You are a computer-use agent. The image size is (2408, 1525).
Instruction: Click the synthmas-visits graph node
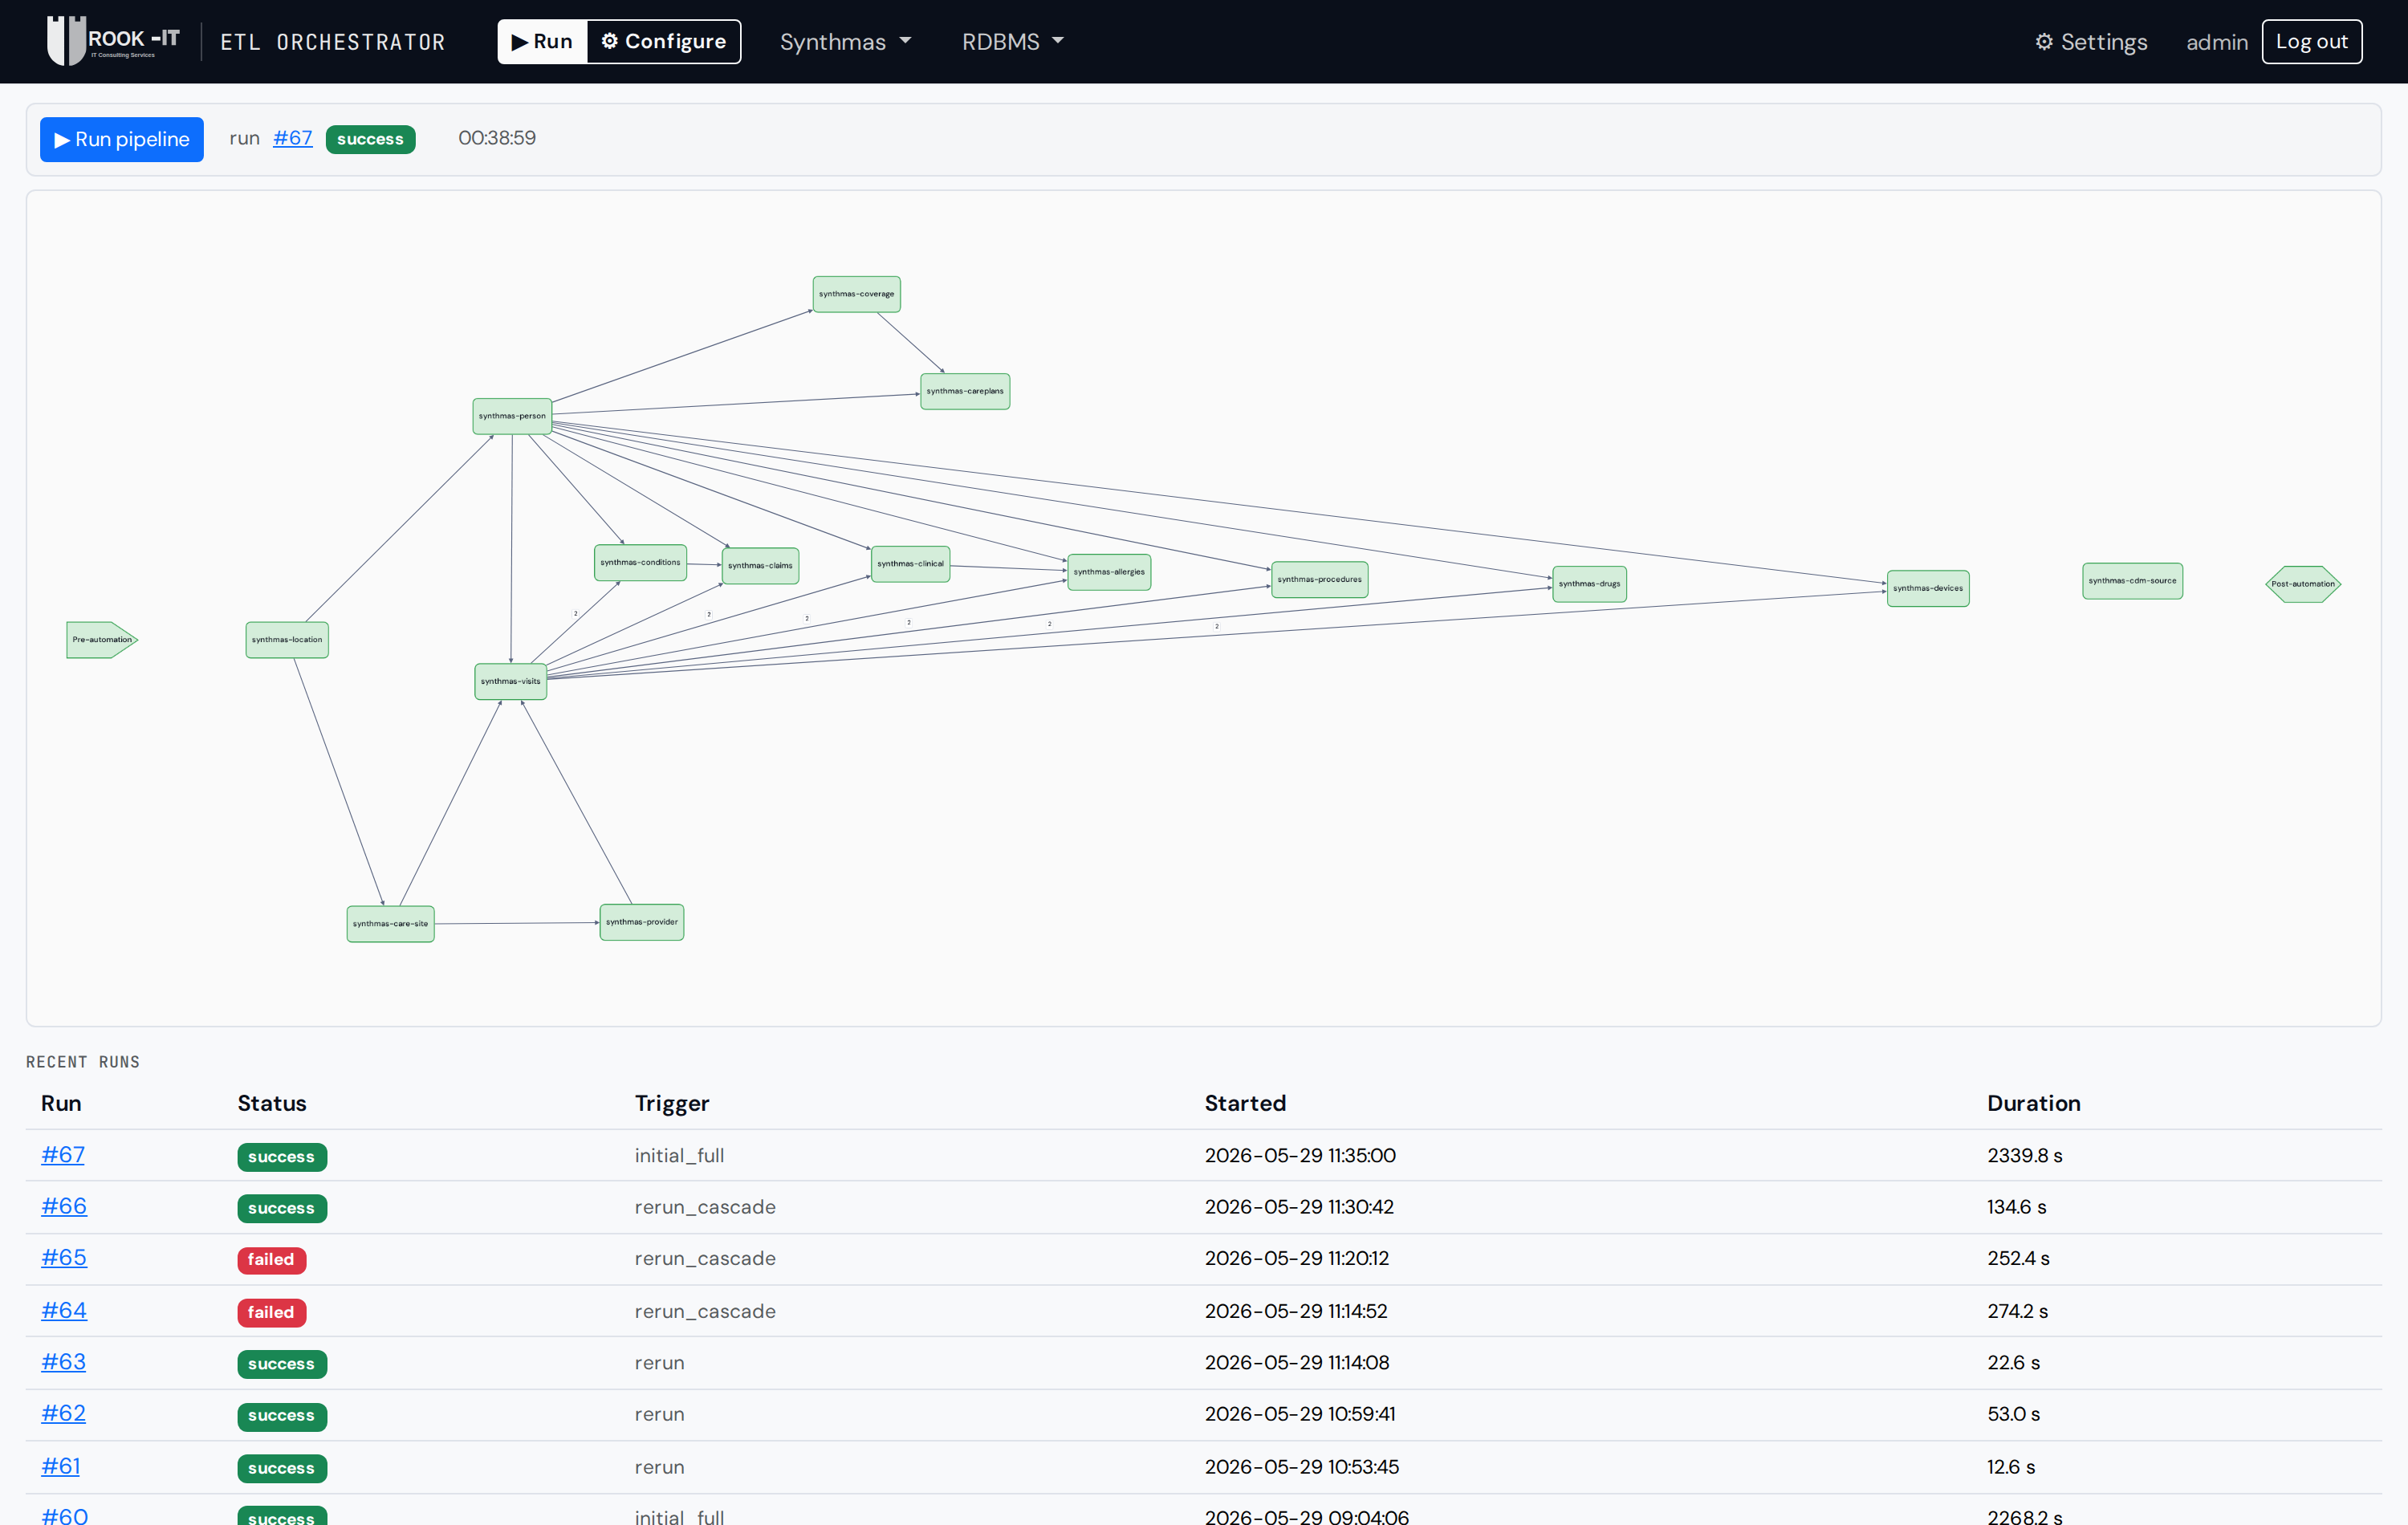[510, 681]
